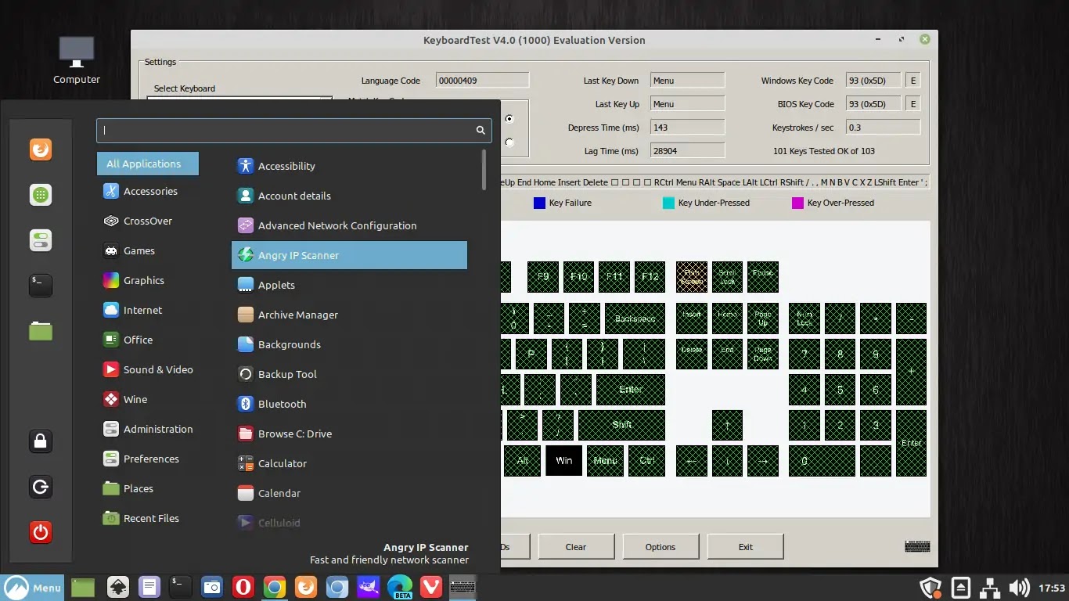This screenshot has height=601, width=1069.
Task: Click the Menu button on the taskbar
Action: [32, 587]
